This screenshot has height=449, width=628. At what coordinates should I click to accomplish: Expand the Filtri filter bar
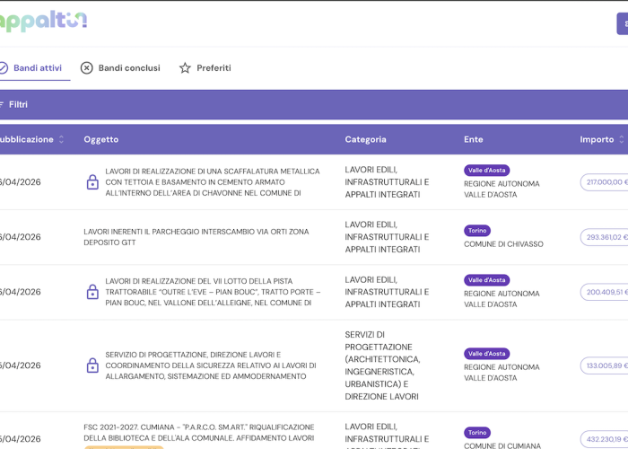pos(17,104)
